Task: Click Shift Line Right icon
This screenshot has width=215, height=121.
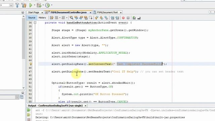Action: click(117, 18)
